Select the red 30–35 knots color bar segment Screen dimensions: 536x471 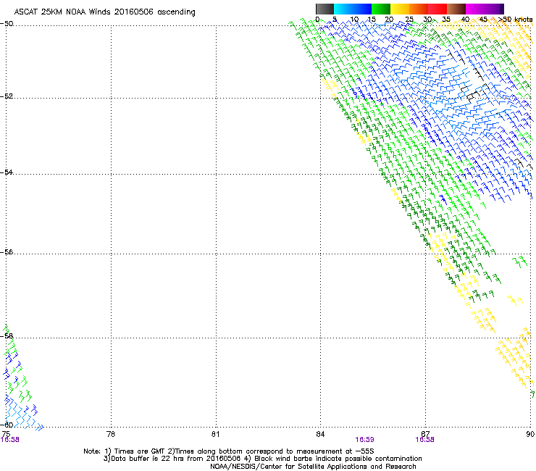tap(437, 9)
